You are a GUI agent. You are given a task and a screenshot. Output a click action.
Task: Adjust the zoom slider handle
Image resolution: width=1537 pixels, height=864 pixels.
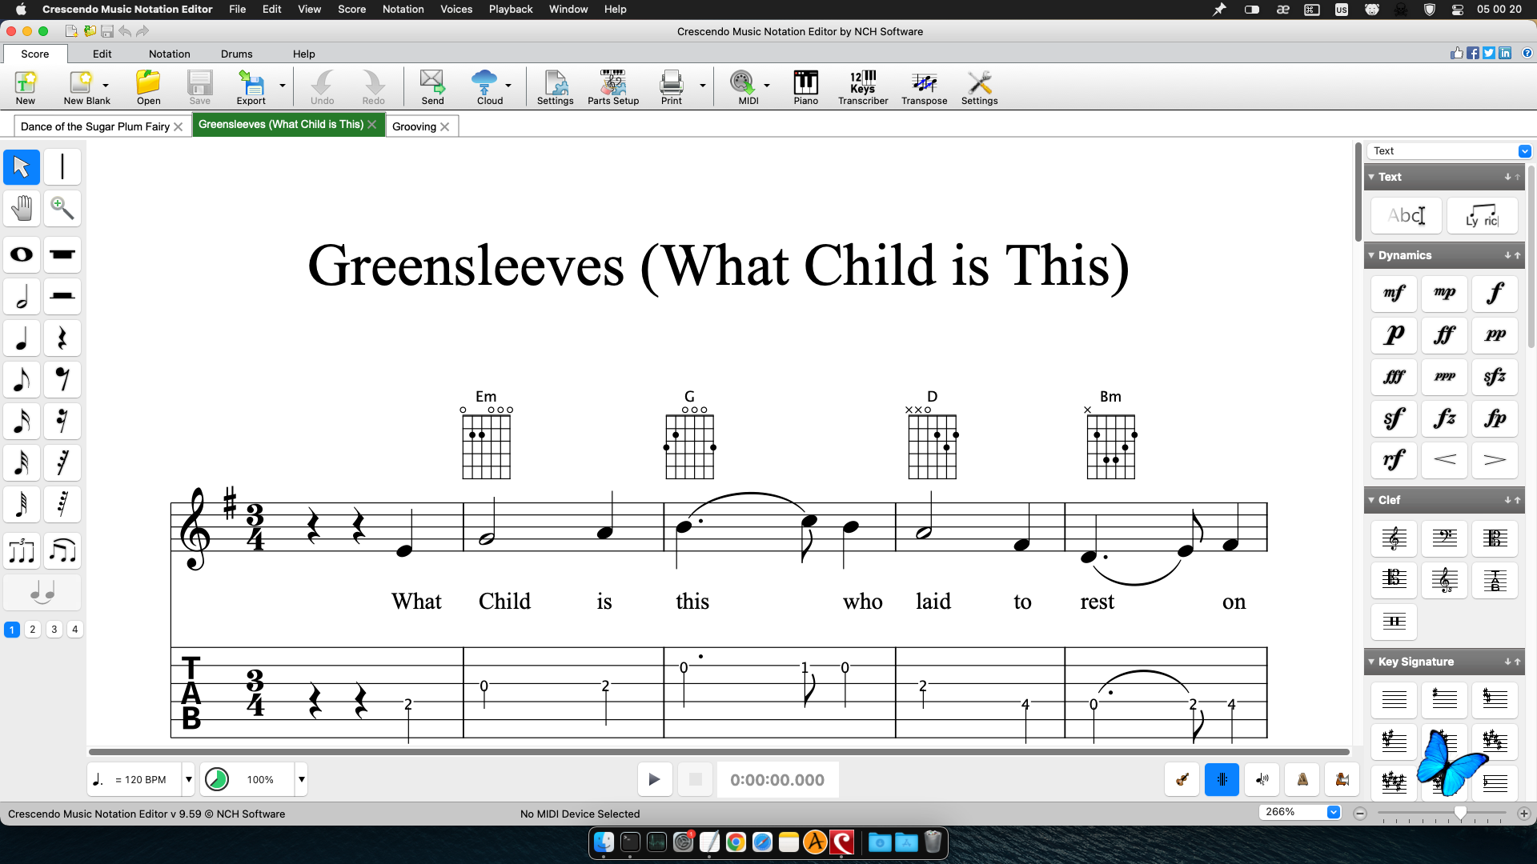pos(1460,813)
